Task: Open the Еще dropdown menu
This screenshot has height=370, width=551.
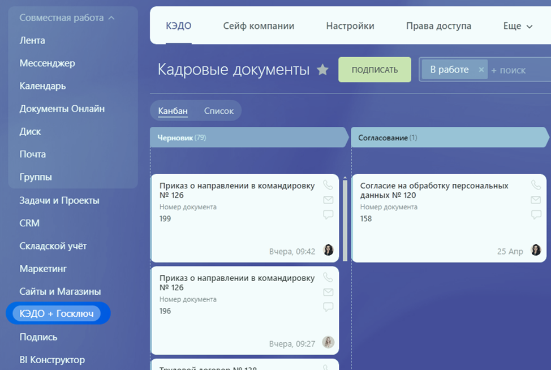Action: coord(517,25)
